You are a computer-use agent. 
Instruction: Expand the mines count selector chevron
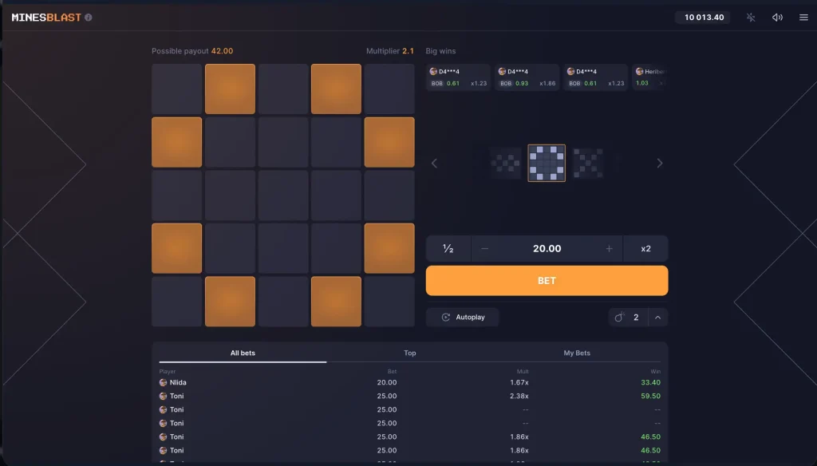point(658,318)
